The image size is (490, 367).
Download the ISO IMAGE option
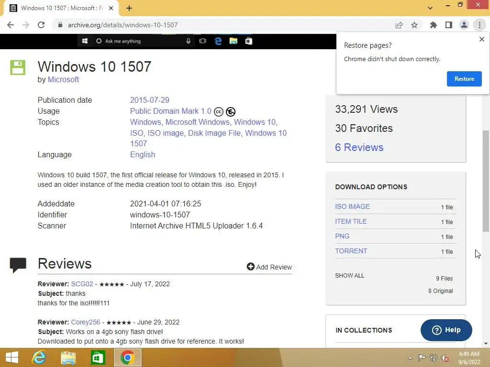click(353, 206)
